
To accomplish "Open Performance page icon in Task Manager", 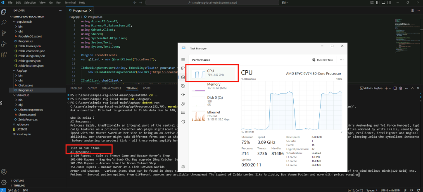I will pyautogui.click(x=183, y=77).
